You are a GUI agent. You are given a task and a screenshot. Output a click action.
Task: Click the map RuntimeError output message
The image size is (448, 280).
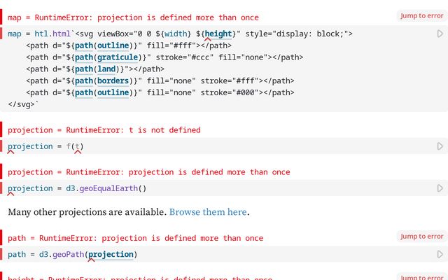point(133,17)
